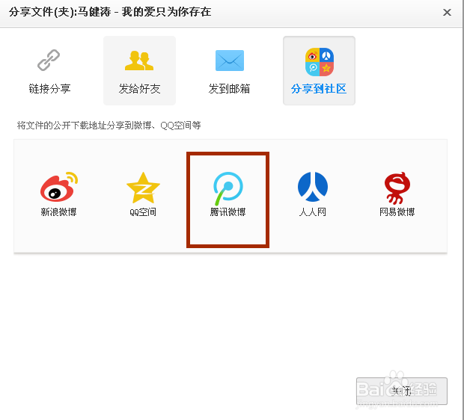Close the share dialog with X
This screenshot has width=464, height=420.
tap(447, 13)
